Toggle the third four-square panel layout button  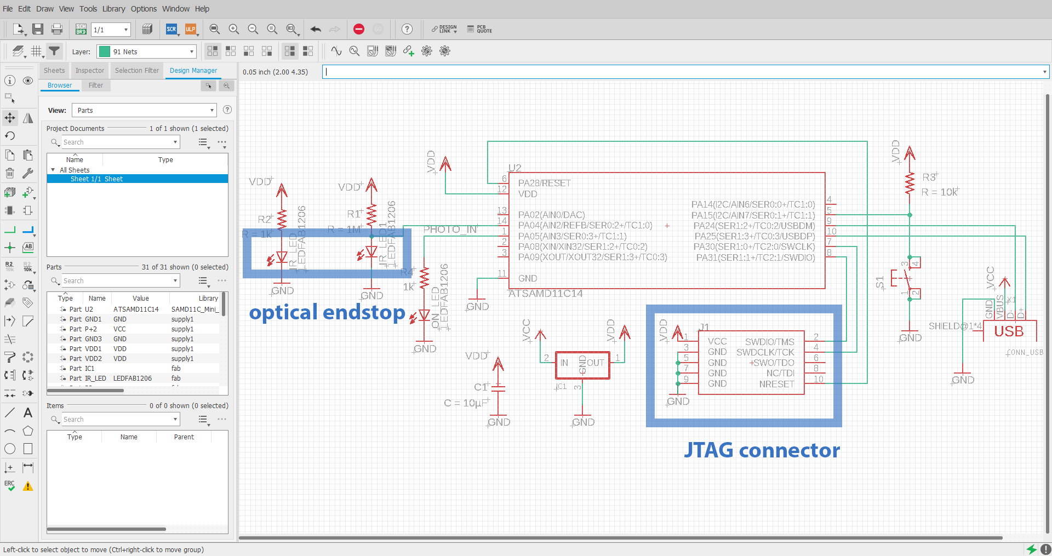[x=249, y=51]
